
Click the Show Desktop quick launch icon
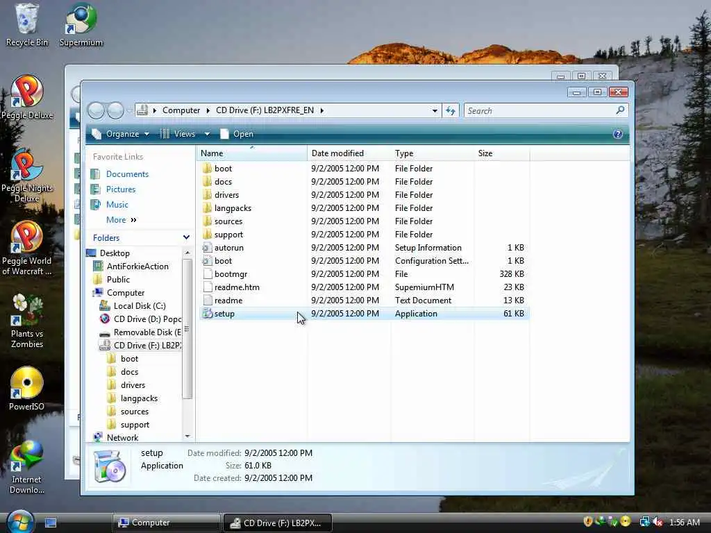click(51, 523)
